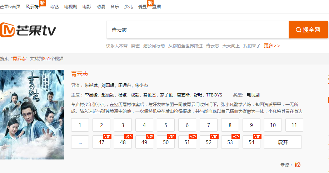Open the 青云志 poster thumbnail
Image resolution: width=329 pixels, height=173 pixels.
(x=32, y=114)
